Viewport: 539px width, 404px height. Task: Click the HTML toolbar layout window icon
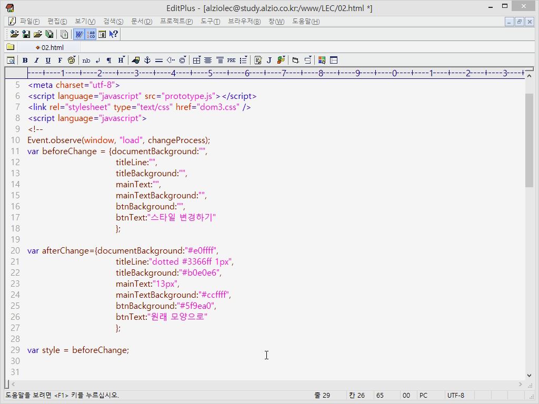click(333, 60)
